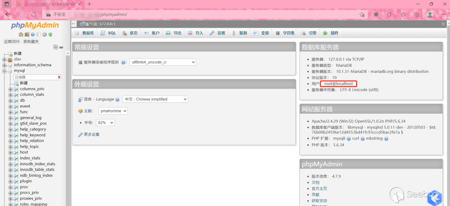This screenshot has width=450, height=206.
Task: Open a new browser tab with plus
Action: pos(89,4)
